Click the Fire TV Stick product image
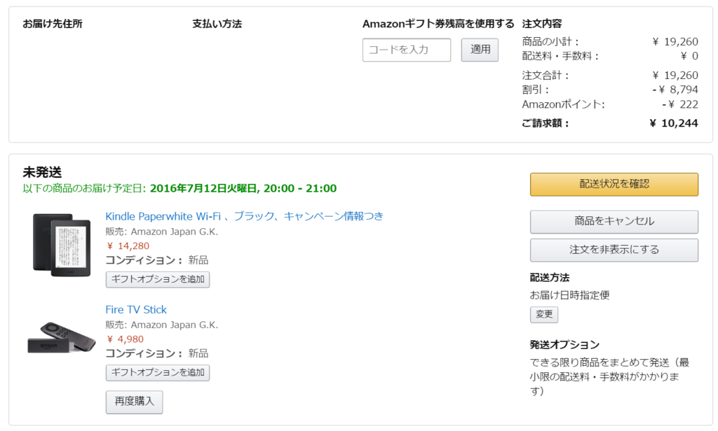Screen dimensions: 718x431 pos(62,337)
